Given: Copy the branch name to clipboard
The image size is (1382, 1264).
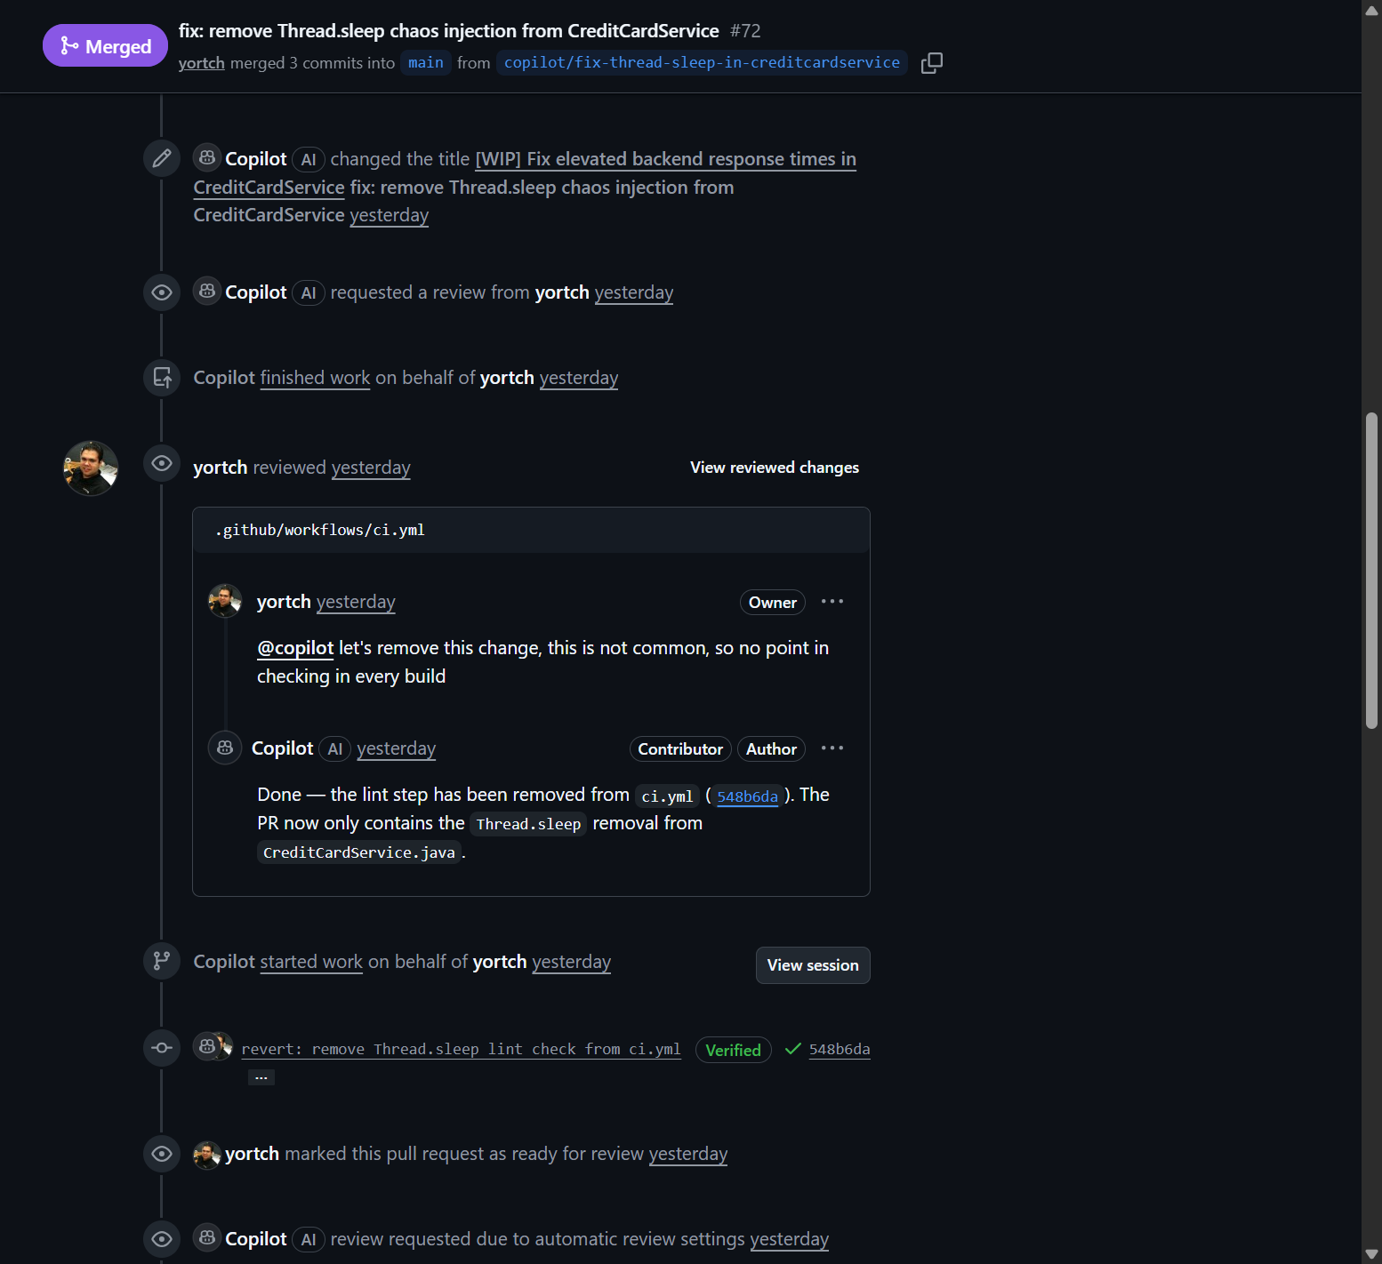Looking at the screenshot, I should (x=931, y=62).
